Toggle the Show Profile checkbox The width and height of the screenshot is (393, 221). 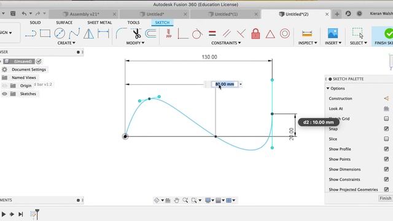[386, 149]
